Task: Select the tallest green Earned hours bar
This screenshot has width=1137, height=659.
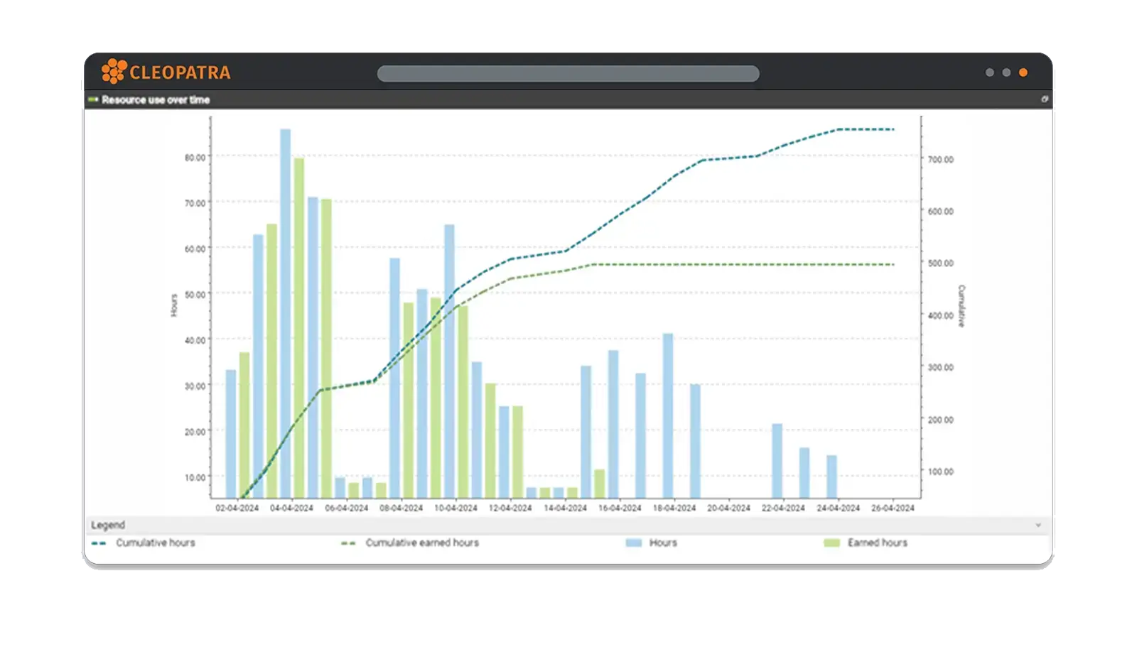Action: coord(299,327)
